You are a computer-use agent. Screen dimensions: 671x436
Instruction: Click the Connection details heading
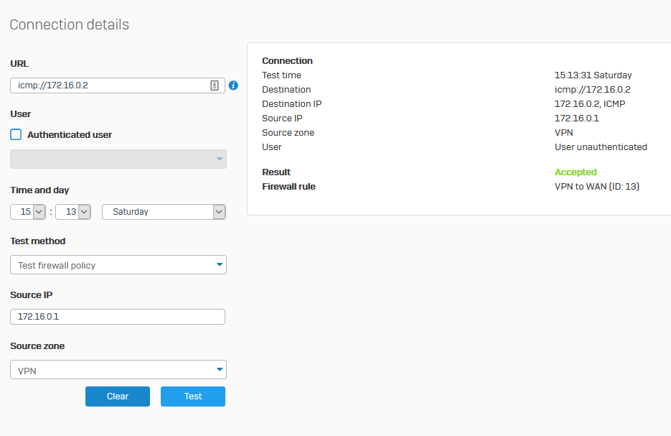(x=69, y=24)
